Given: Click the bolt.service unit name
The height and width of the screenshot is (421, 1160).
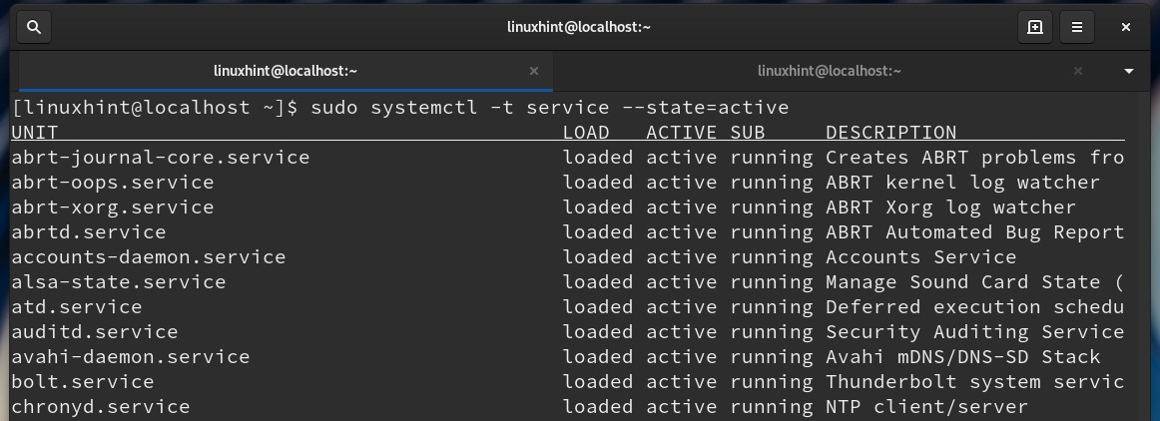Looking at the screenshot, I should 83,382.
